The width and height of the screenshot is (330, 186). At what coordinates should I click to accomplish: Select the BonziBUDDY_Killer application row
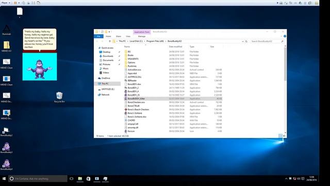pyautogui.click(x=173, y=99)
